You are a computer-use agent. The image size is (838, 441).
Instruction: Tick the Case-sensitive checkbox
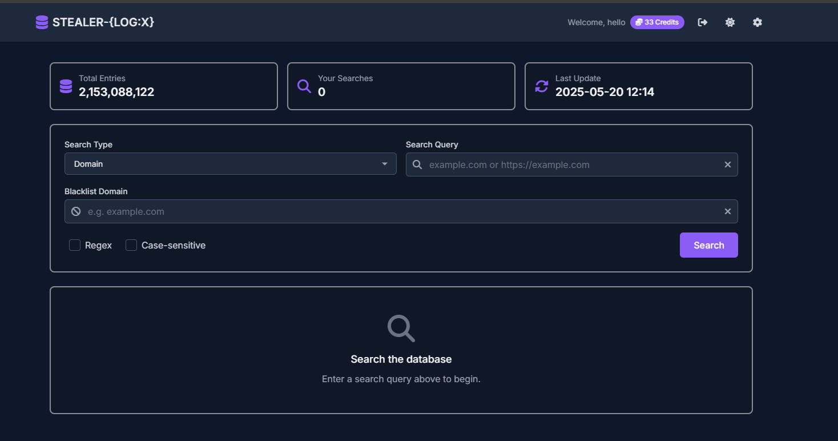(x=131, y=245)
